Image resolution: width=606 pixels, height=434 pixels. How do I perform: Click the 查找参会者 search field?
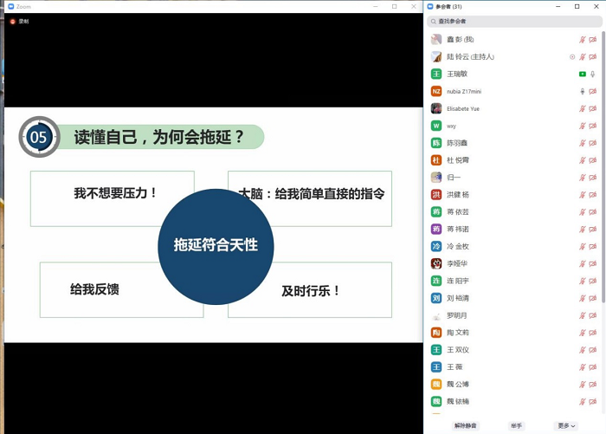tap(514, 22)
